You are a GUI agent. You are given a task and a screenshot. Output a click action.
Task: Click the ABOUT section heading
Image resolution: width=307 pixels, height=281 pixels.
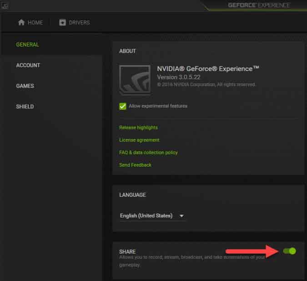click(x=127, y=51)
